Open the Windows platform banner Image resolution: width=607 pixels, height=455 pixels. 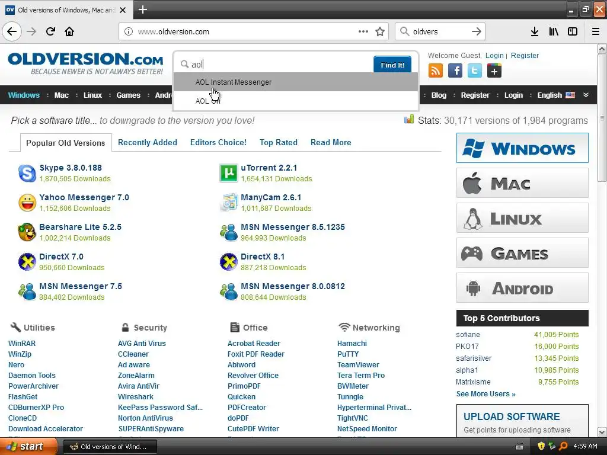coord(522,148)
